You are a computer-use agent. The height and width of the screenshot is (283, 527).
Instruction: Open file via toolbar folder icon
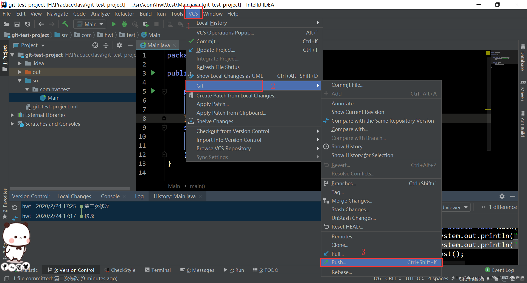7,24
